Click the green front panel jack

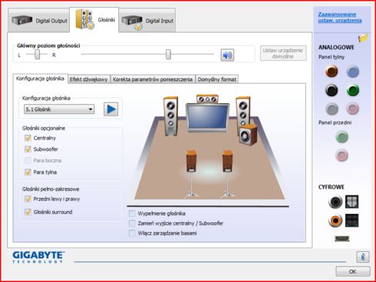[341, 137]
